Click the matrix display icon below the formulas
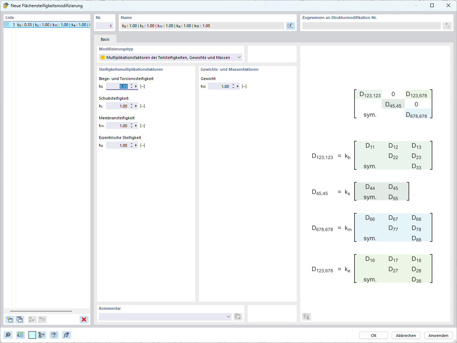 tap(306, 317)
